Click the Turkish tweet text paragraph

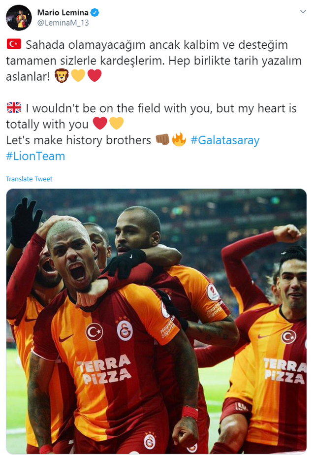click(x=154, y=61)
